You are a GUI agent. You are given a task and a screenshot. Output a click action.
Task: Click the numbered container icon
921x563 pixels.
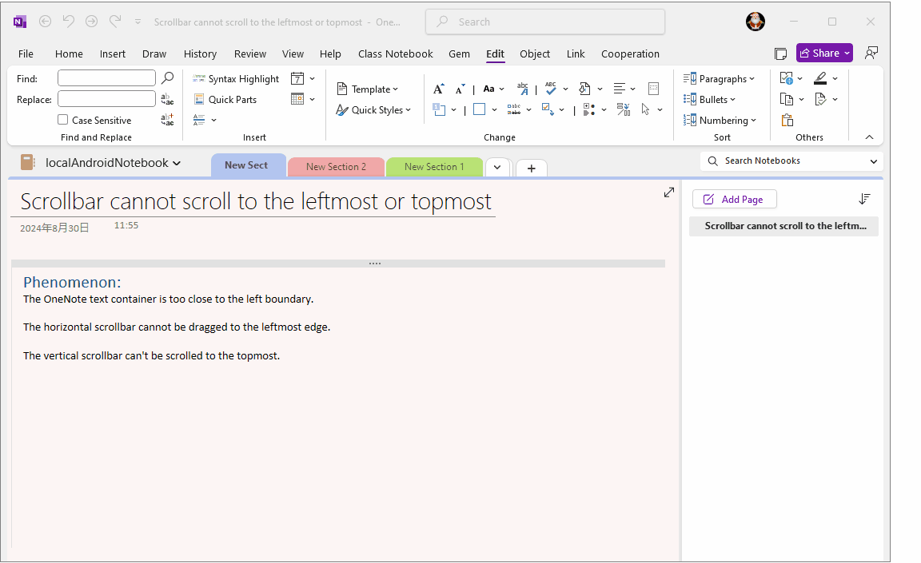click(439, 109)
